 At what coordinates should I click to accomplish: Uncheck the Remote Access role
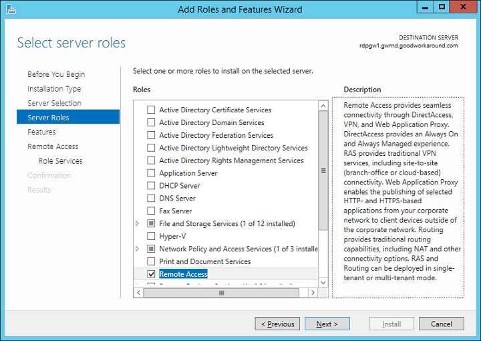(151, 274)
